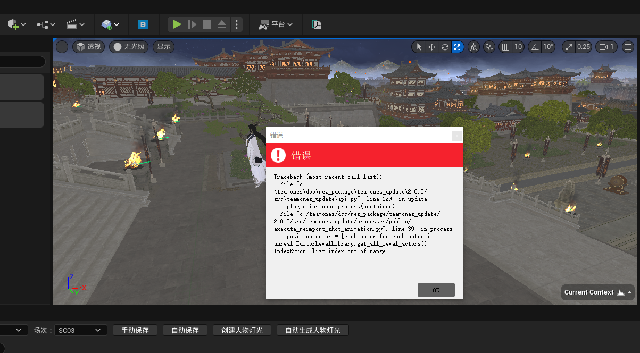Activate the scale transform tool
Screen dimensions: 640x353
pyautogui.click(x=457, y=47)
